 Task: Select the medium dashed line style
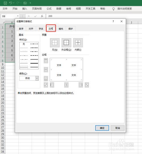pyautogui.click(x=34, y=55)
